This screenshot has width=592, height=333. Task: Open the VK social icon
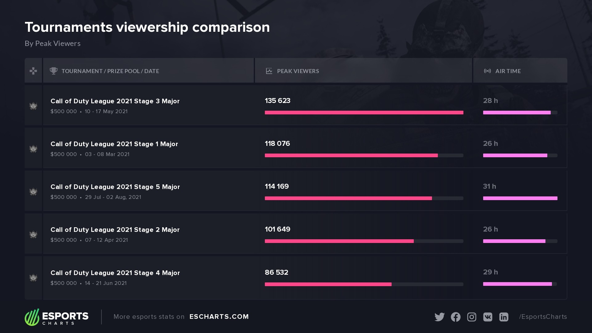click(487, 317)
